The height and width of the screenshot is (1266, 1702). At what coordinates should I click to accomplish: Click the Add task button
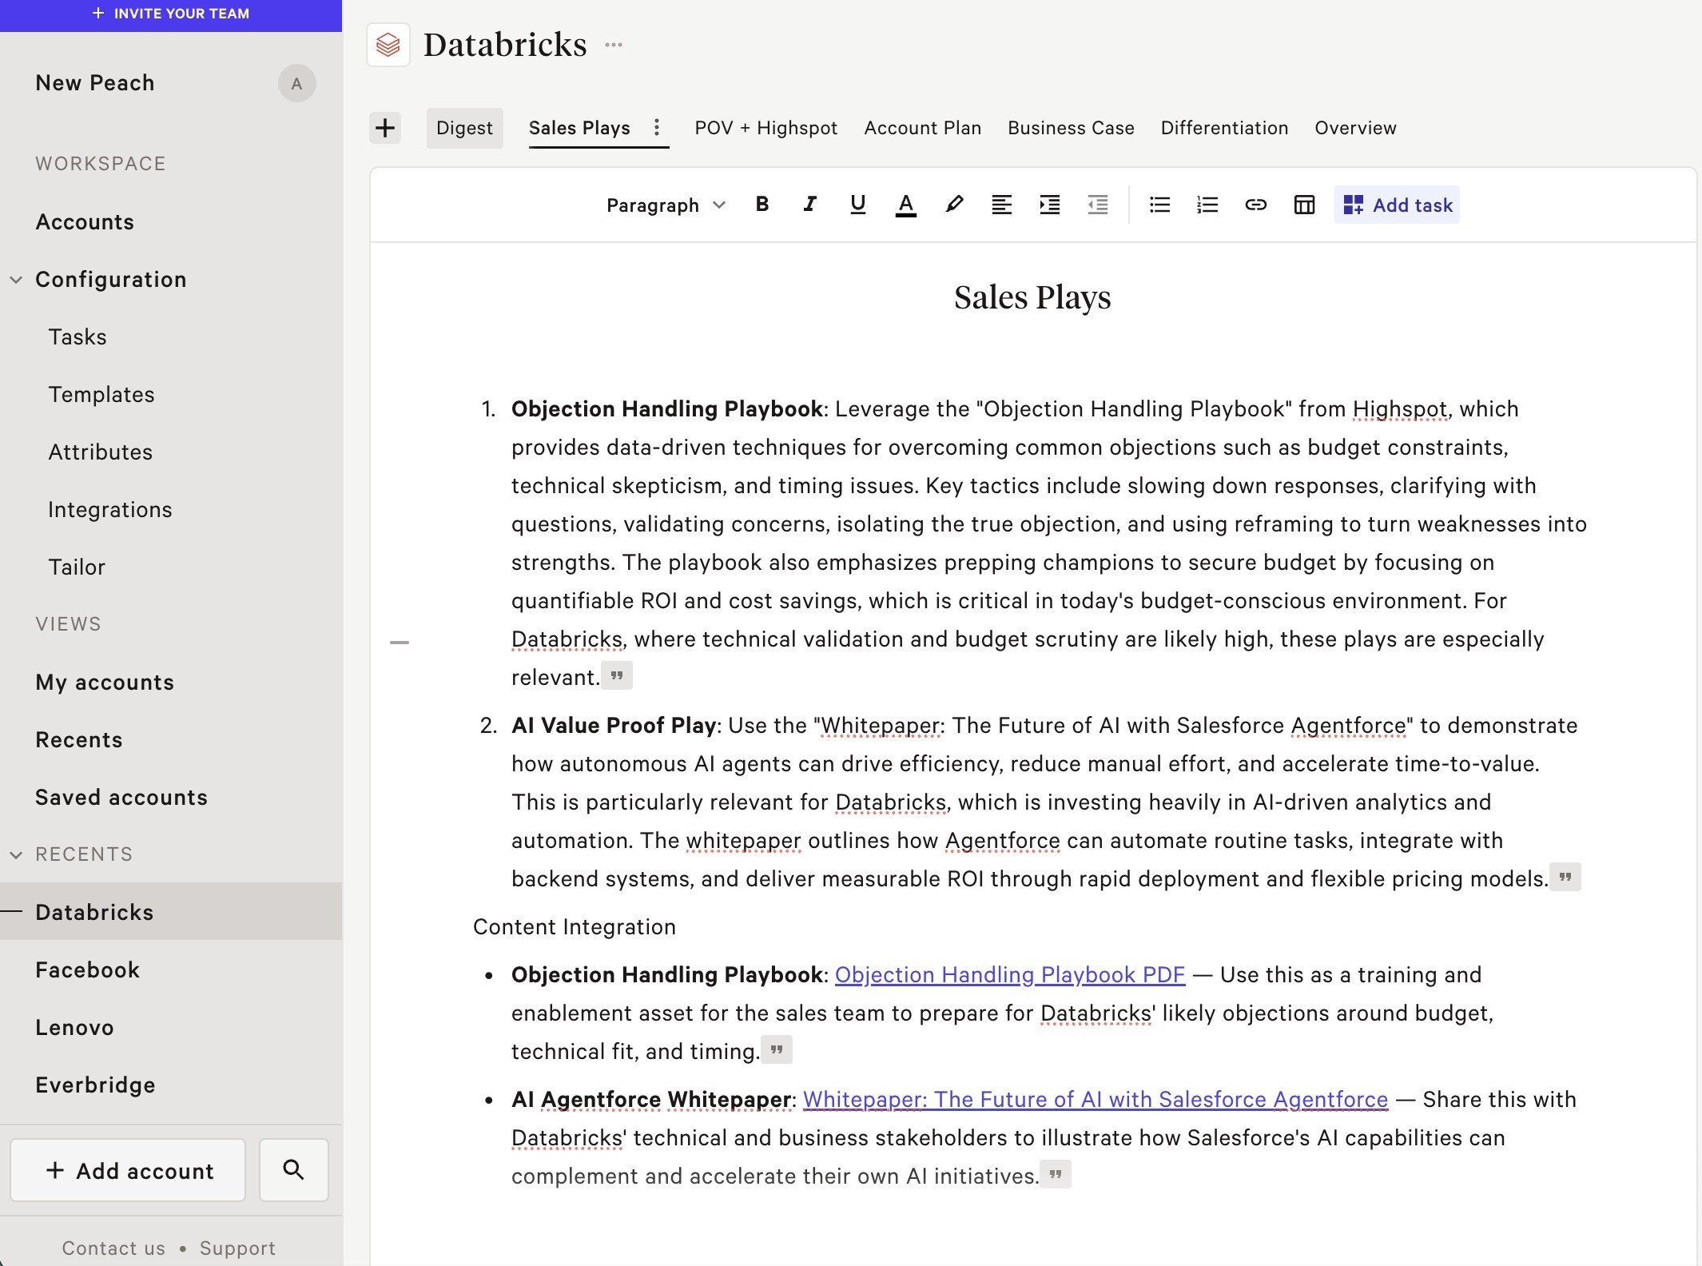(1397, 205)
